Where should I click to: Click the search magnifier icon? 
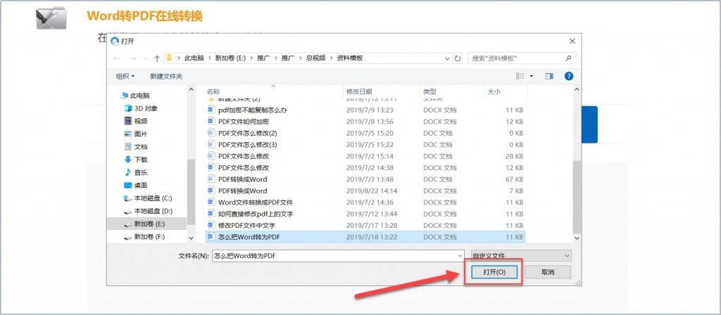tap(568, 58)
